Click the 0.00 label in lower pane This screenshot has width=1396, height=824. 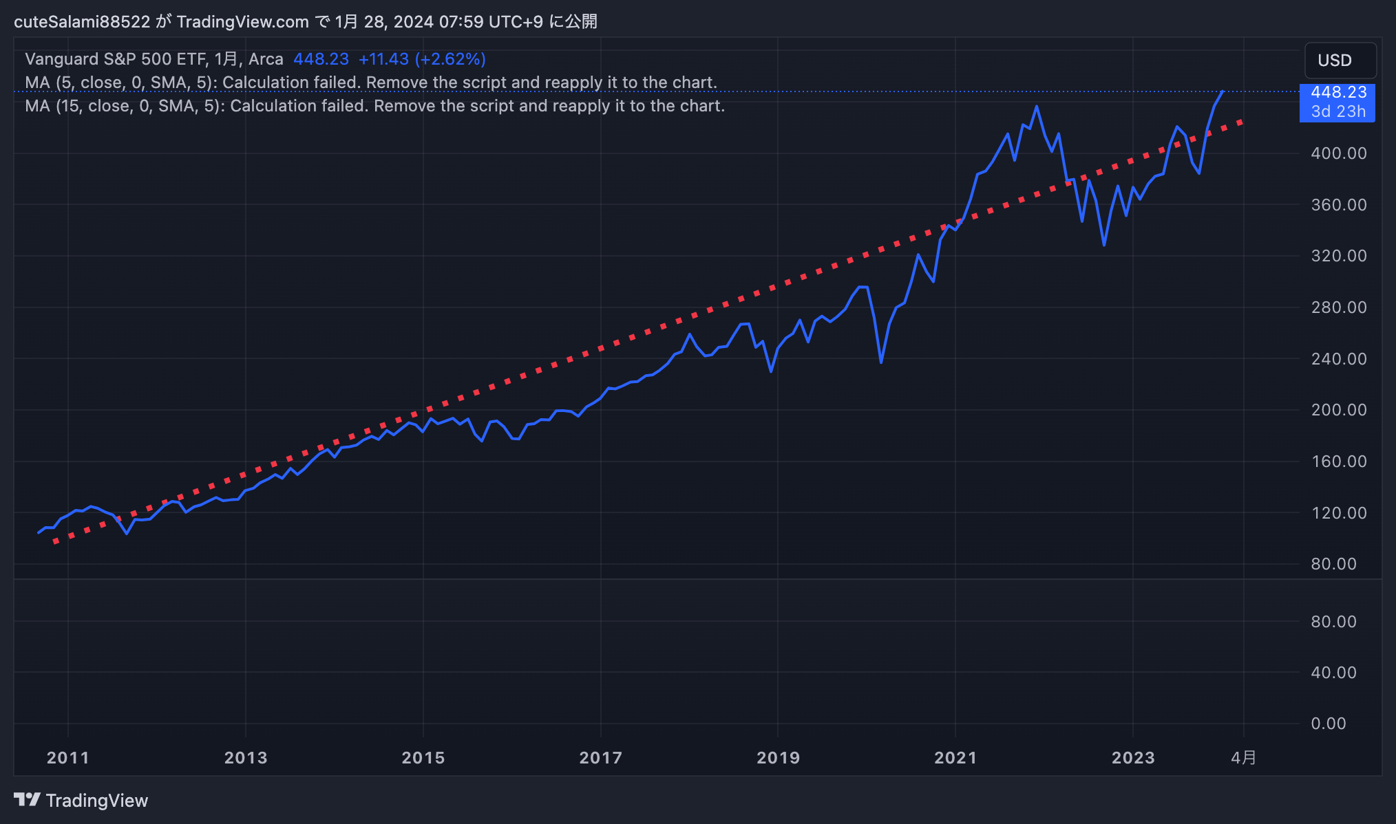(1328, 723)
